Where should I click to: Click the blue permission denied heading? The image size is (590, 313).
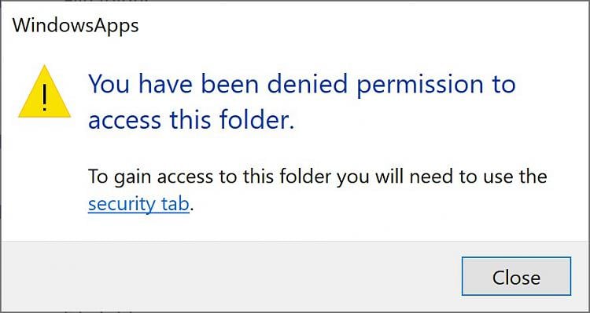coord(302,103)
